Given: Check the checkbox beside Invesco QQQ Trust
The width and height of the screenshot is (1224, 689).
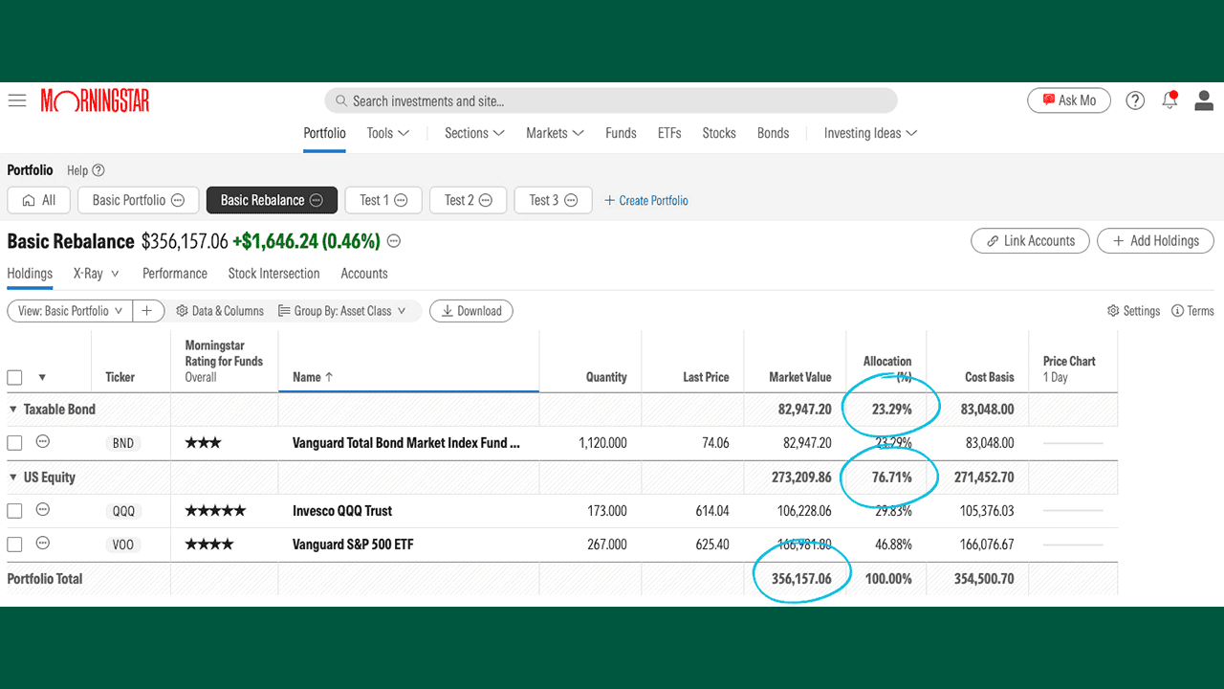Looking at the screenshot, I should (14, 510).
